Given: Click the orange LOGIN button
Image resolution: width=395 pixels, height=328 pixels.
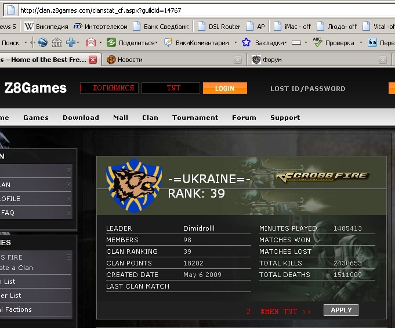Looking at the screenshot, I should pyautogui.click(x=225, y=88).
